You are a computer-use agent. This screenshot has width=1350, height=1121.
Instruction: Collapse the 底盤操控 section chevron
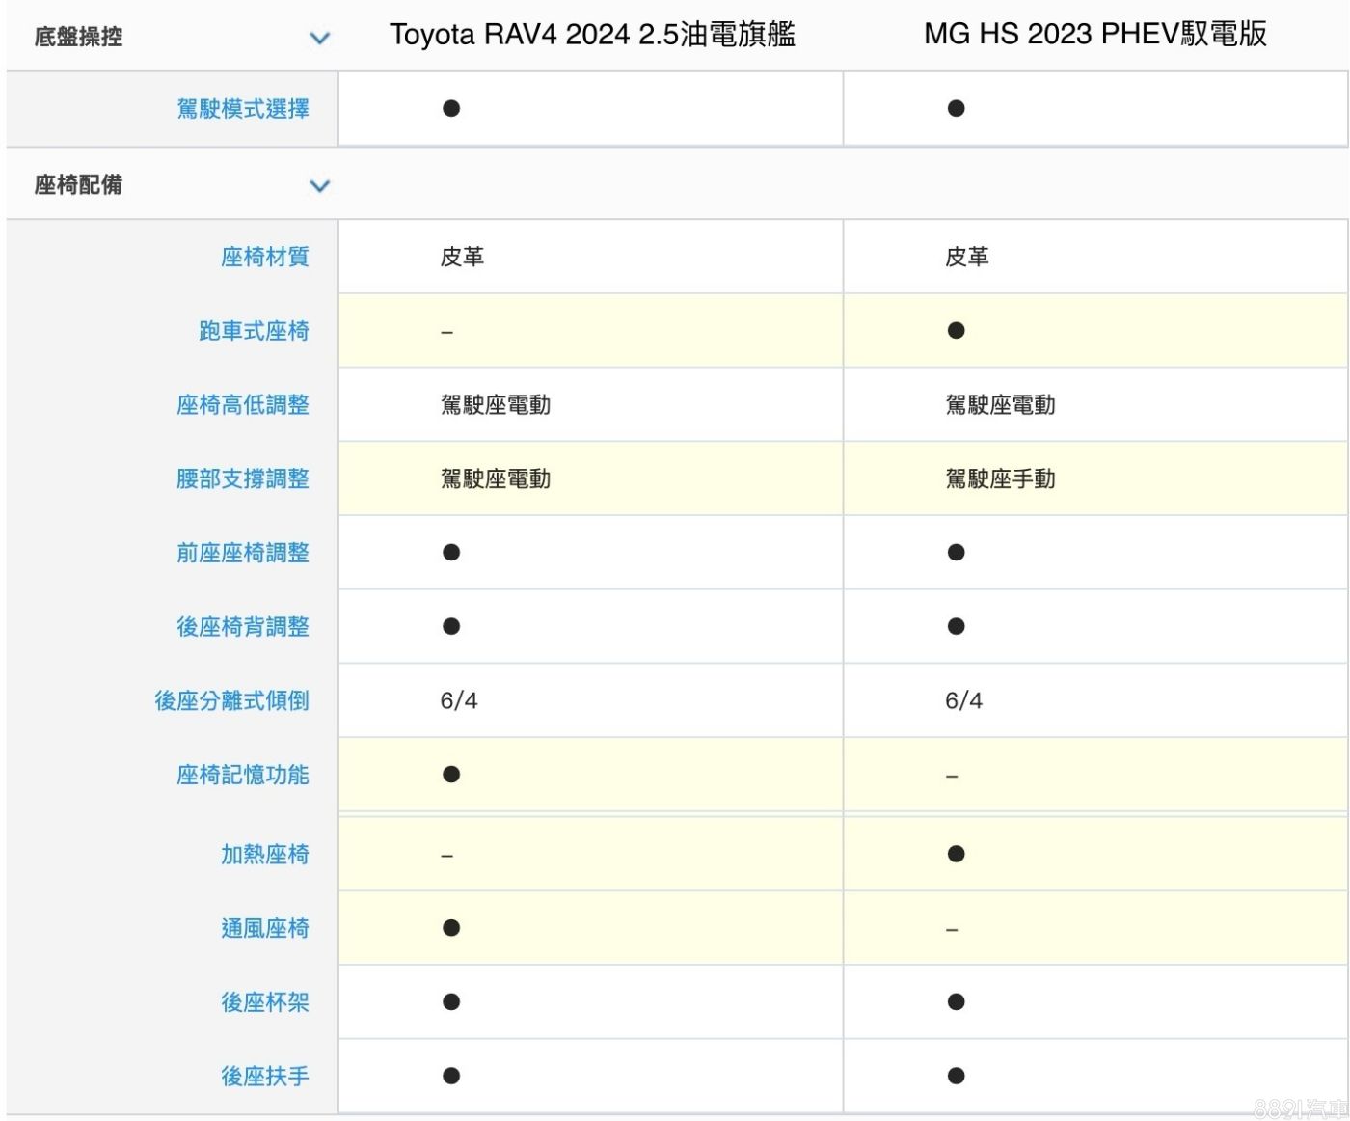(319, 38)
